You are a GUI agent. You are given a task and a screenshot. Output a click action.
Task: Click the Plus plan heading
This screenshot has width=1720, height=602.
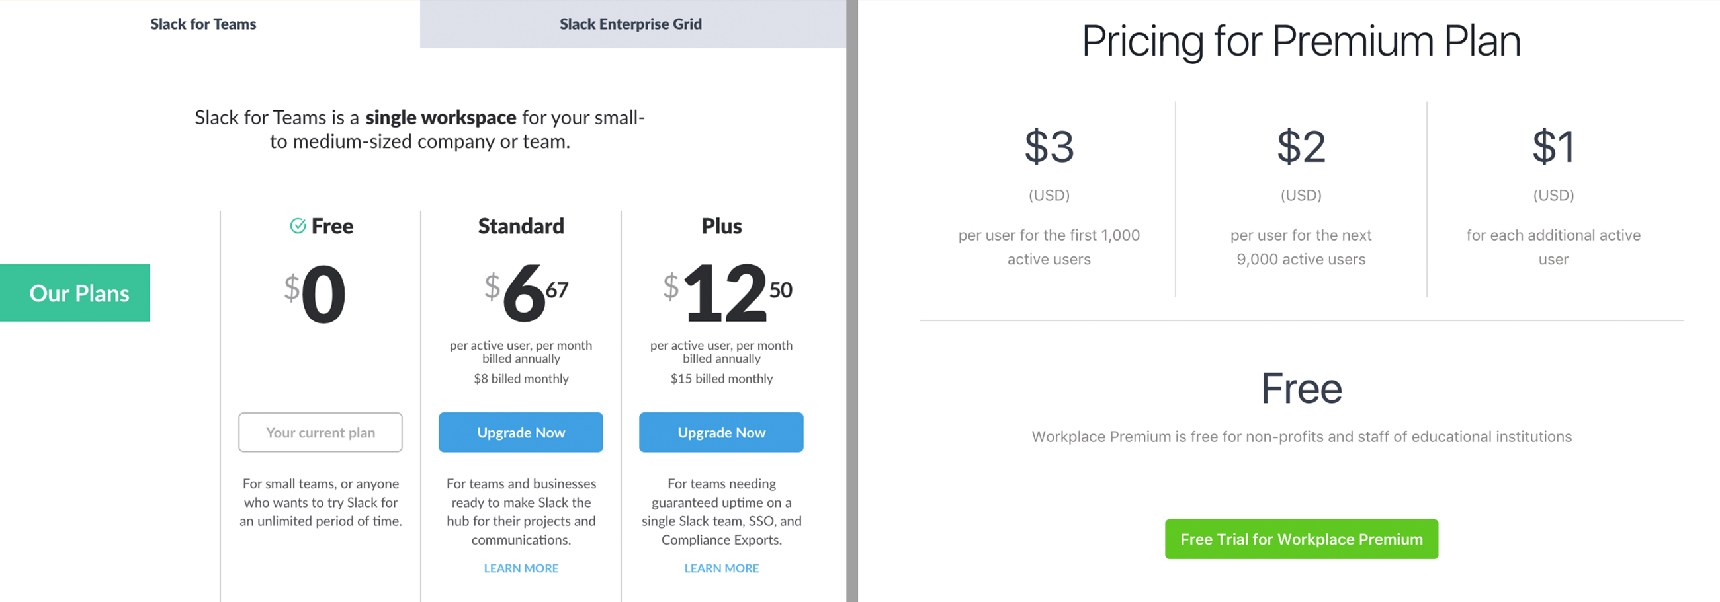(x=721, y=226)
